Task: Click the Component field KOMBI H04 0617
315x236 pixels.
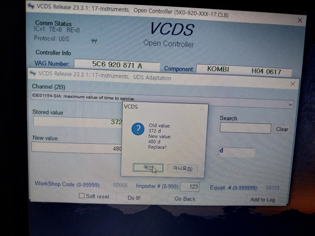Action: point(244,70)
